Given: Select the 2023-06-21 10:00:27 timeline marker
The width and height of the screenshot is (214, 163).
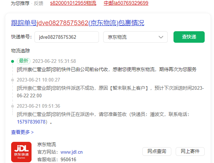Looking at the screenshot, I should click(x=13, y=80).
